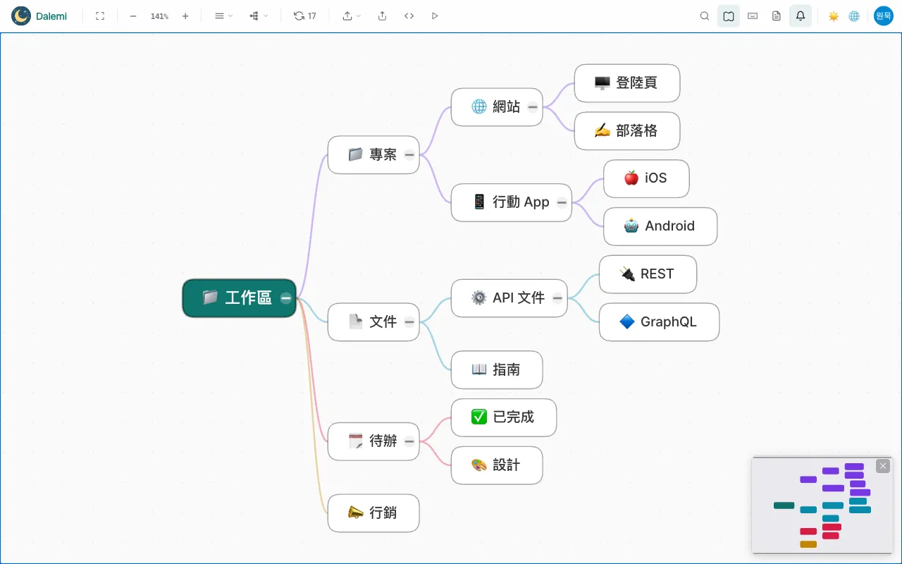902x564 pixels.
Task: Select the 設計 node
Action: (x=497, y=465)
